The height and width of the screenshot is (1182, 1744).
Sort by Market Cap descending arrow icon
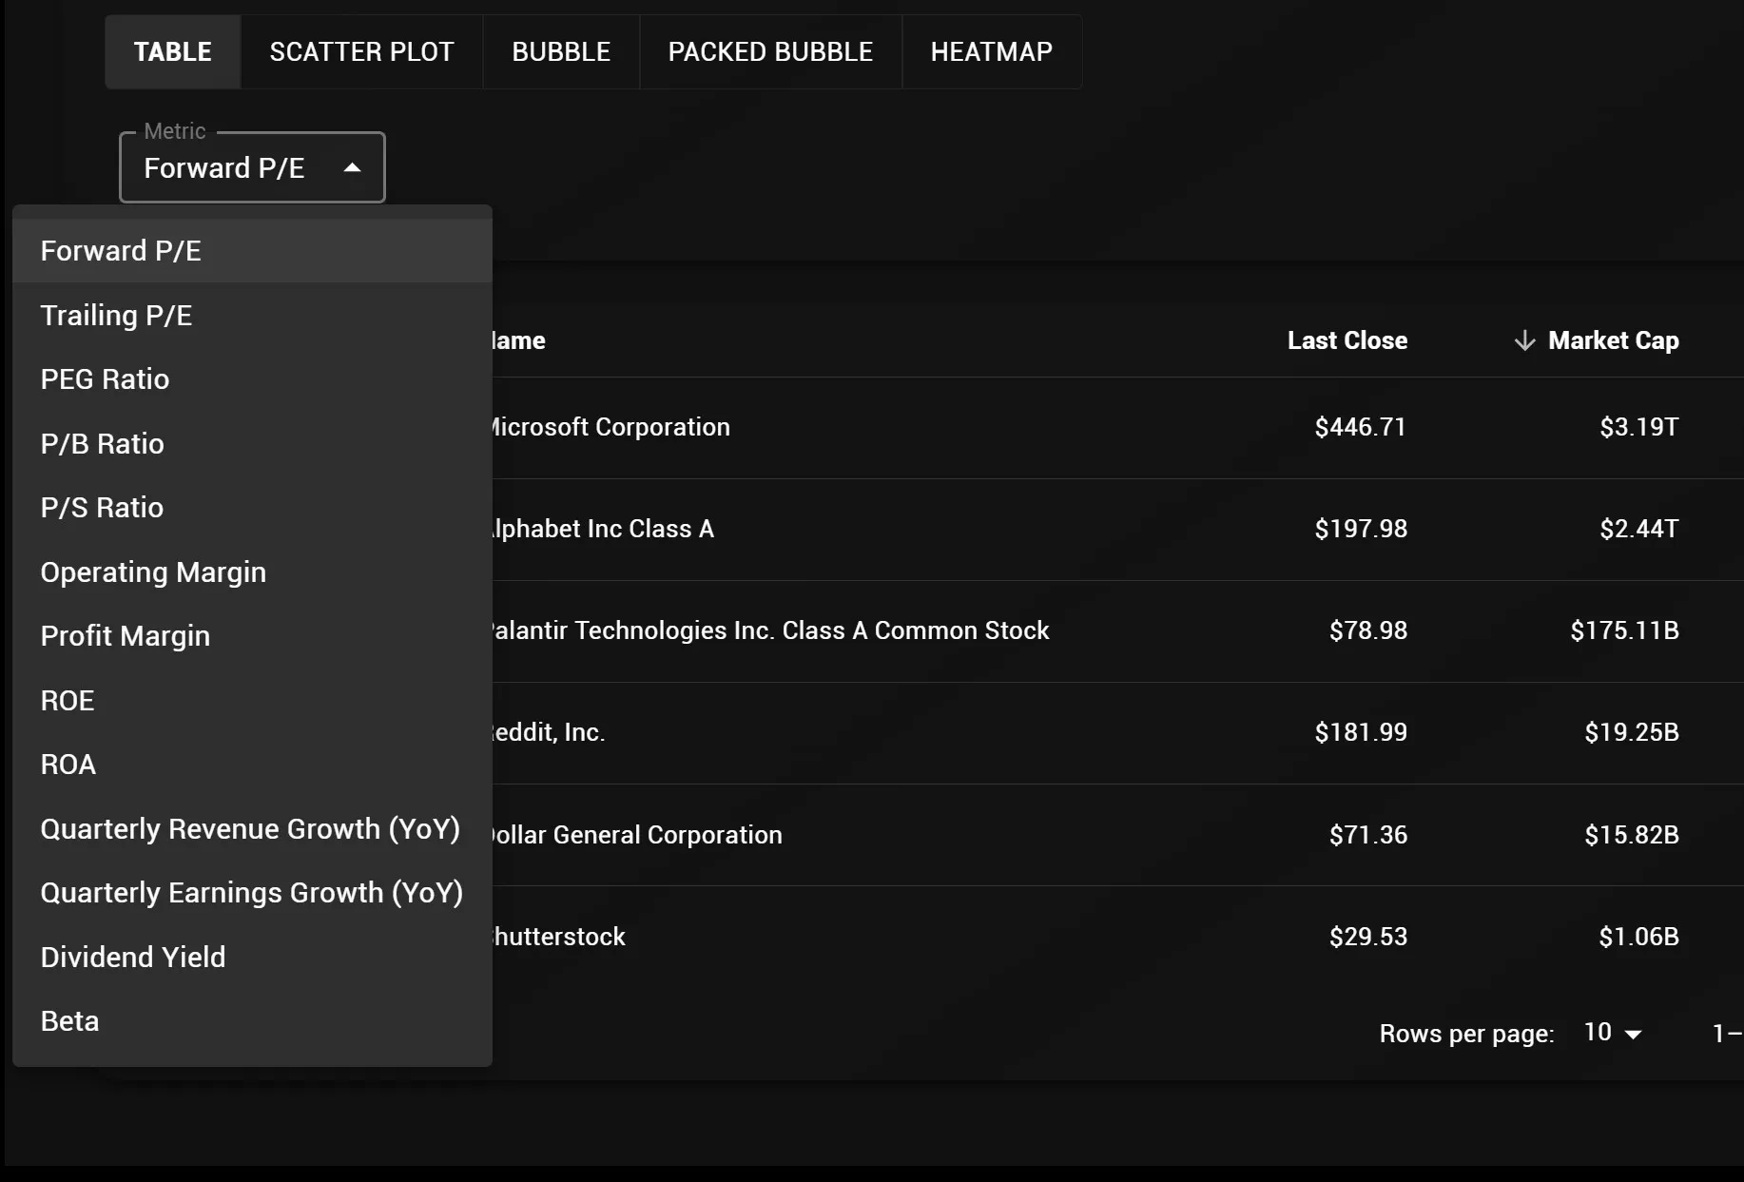point(1524,340)
